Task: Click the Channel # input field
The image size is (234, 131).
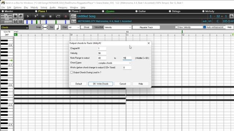Action: (x=102, y=48)
